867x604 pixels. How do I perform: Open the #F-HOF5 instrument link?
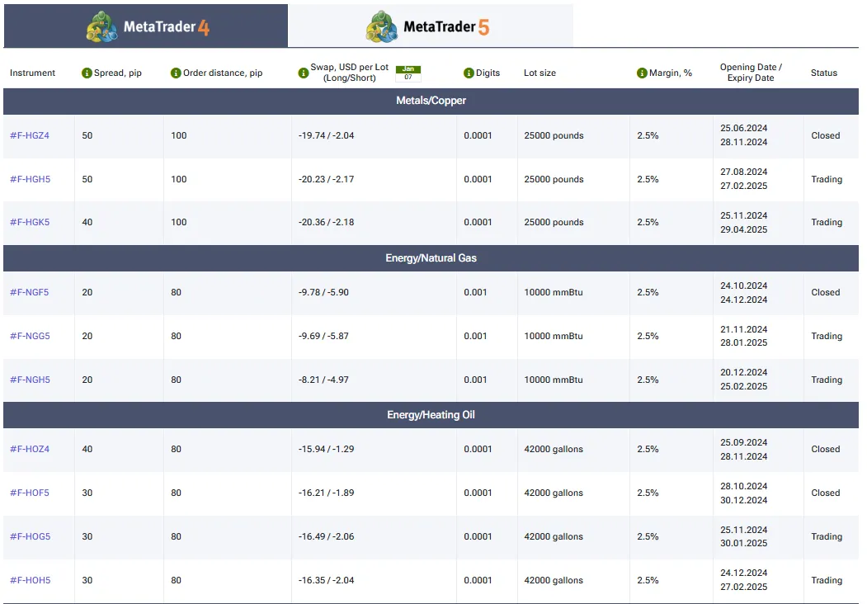pyautogui.click(x=30, y=493)
